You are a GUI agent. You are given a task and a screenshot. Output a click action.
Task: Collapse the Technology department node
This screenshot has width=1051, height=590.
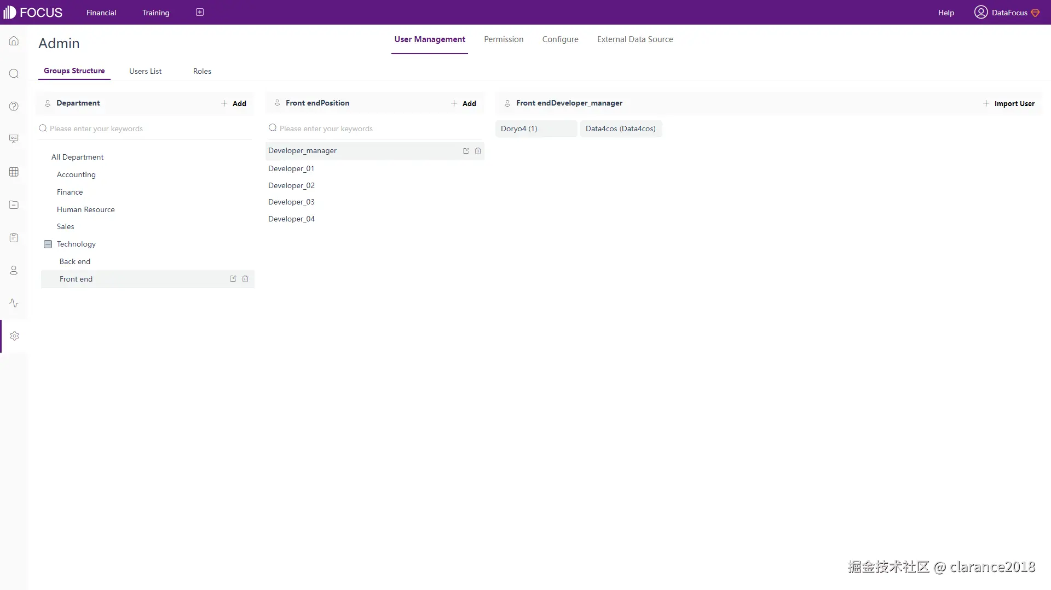point(48,244)
